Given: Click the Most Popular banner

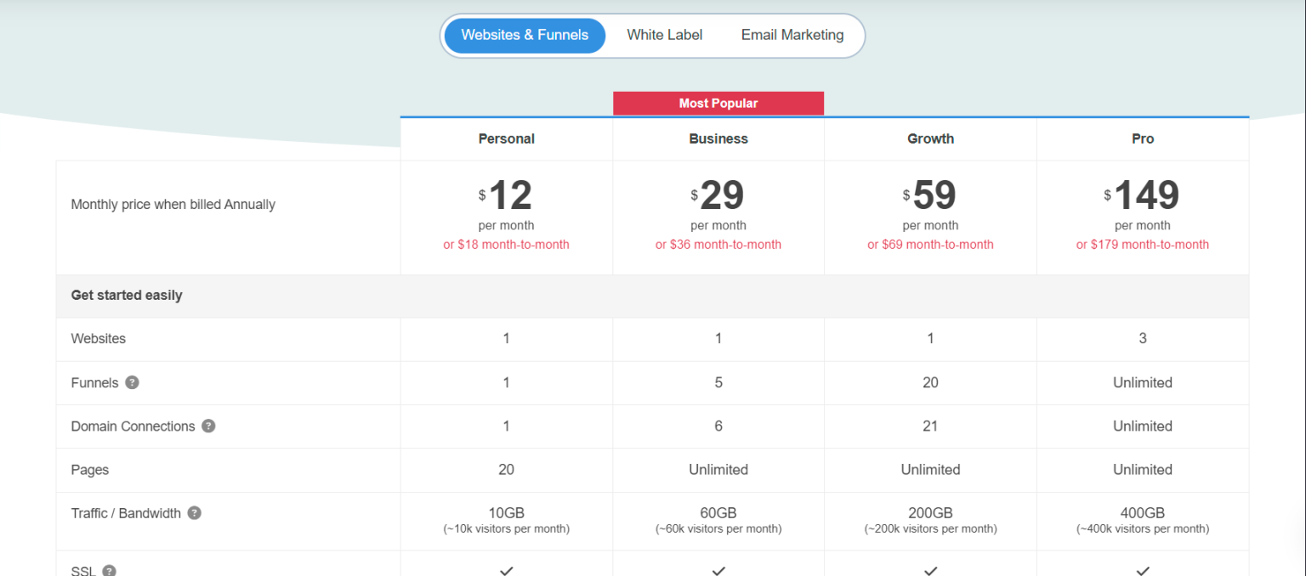Looking at the screenshot, I should point(718,102).
